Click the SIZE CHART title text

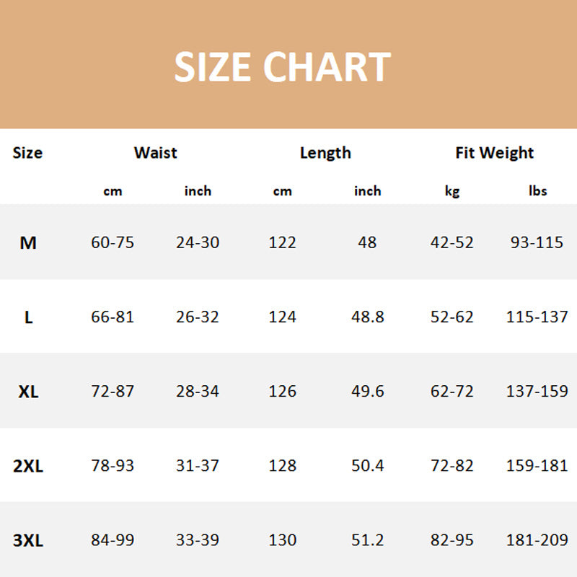click(x=282, y=67)
